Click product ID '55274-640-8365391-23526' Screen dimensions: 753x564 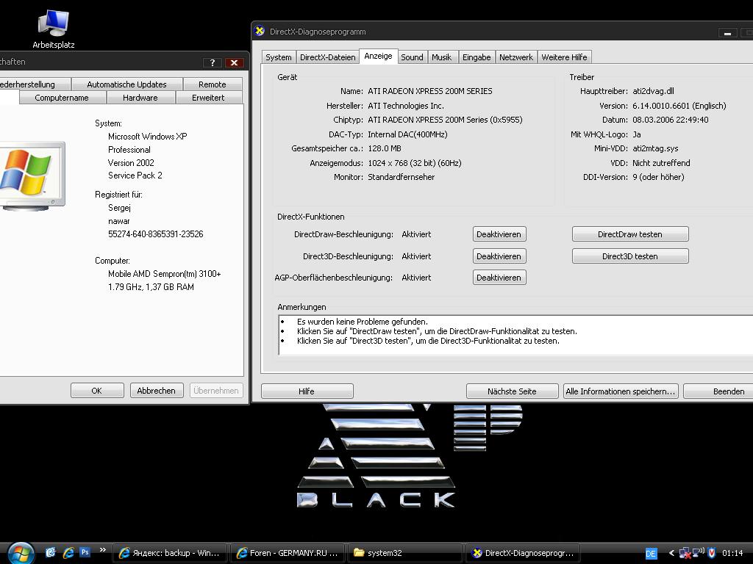click(156, 234)
